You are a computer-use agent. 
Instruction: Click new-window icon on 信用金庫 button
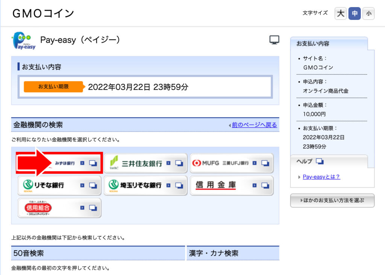265,186
